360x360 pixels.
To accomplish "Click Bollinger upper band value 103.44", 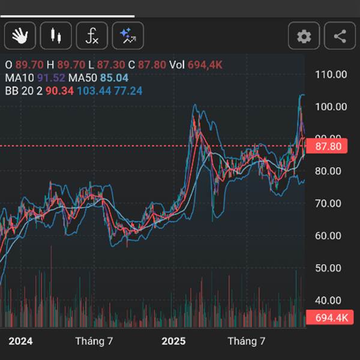I will [94, 91].
